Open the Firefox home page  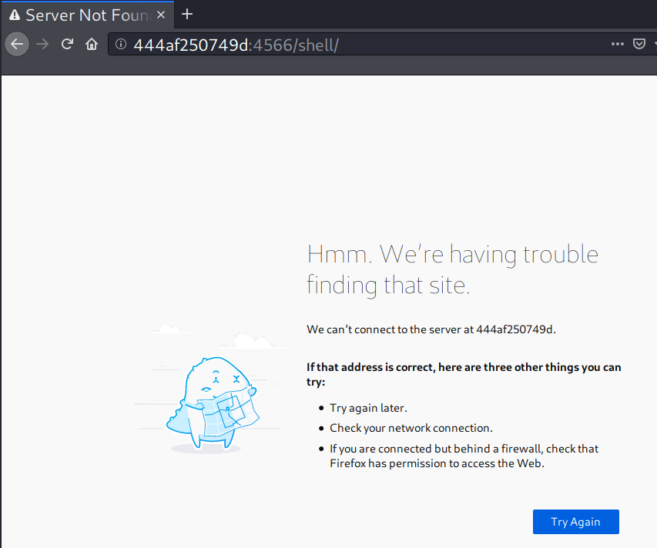pos(92,45)
